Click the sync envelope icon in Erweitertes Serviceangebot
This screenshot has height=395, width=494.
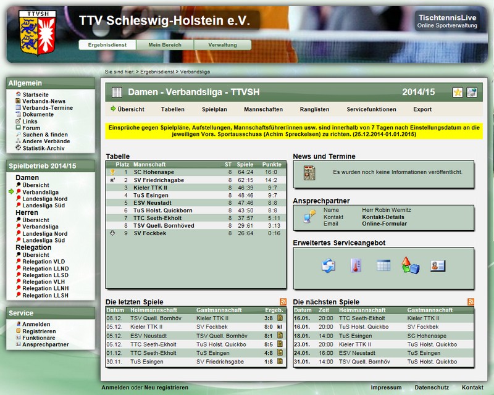329,266
